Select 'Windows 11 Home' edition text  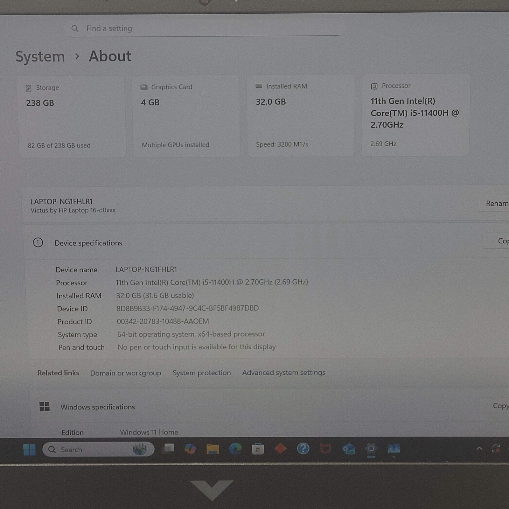coord(149,432)
